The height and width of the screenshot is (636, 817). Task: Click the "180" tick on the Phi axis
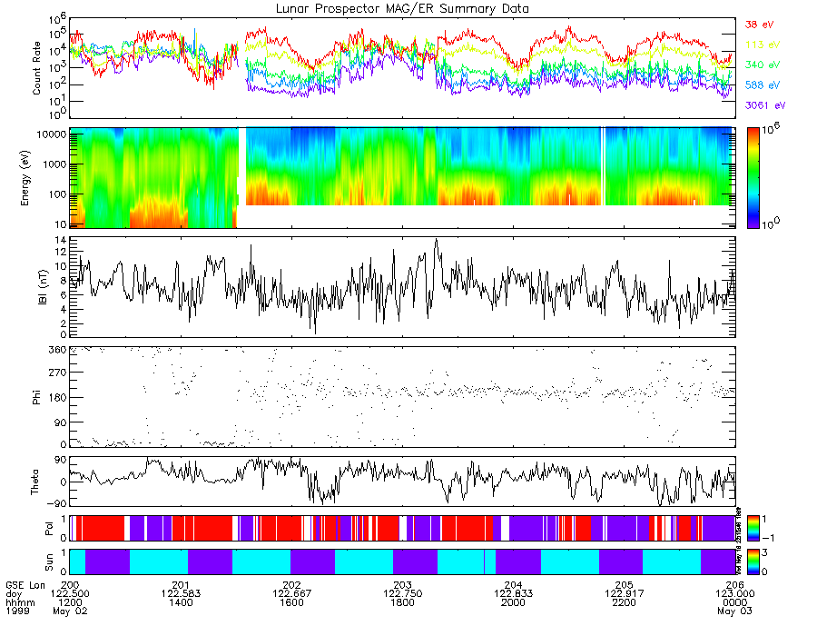tap(58, 398)
